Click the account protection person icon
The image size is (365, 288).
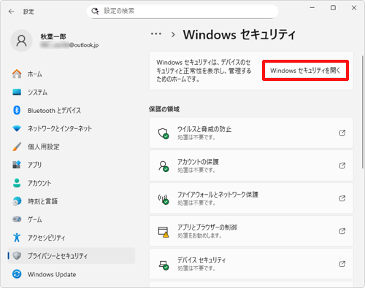point(164,166)
